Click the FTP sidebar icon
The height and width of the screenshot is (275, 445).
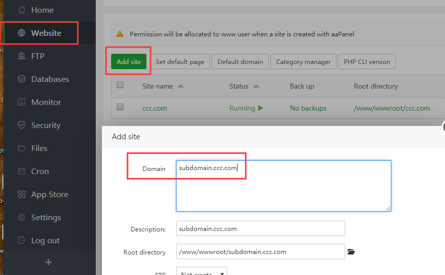[22, 56]
